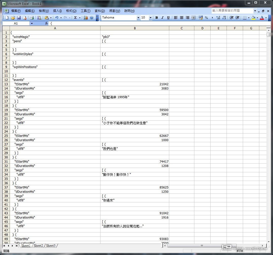Viewport: 273px width, 255px height.
Task: Apply yellow fill color bucket
Action: coord(253,18)
